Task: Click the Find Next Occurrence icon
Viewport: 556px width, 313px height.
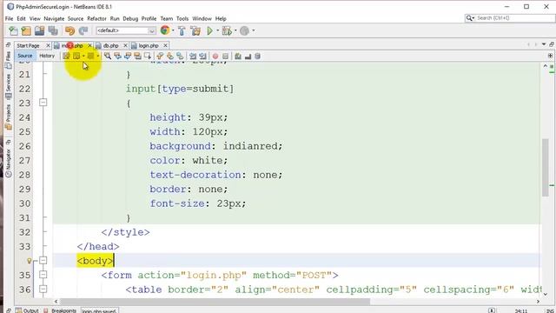Action: [x=128, y=56]
